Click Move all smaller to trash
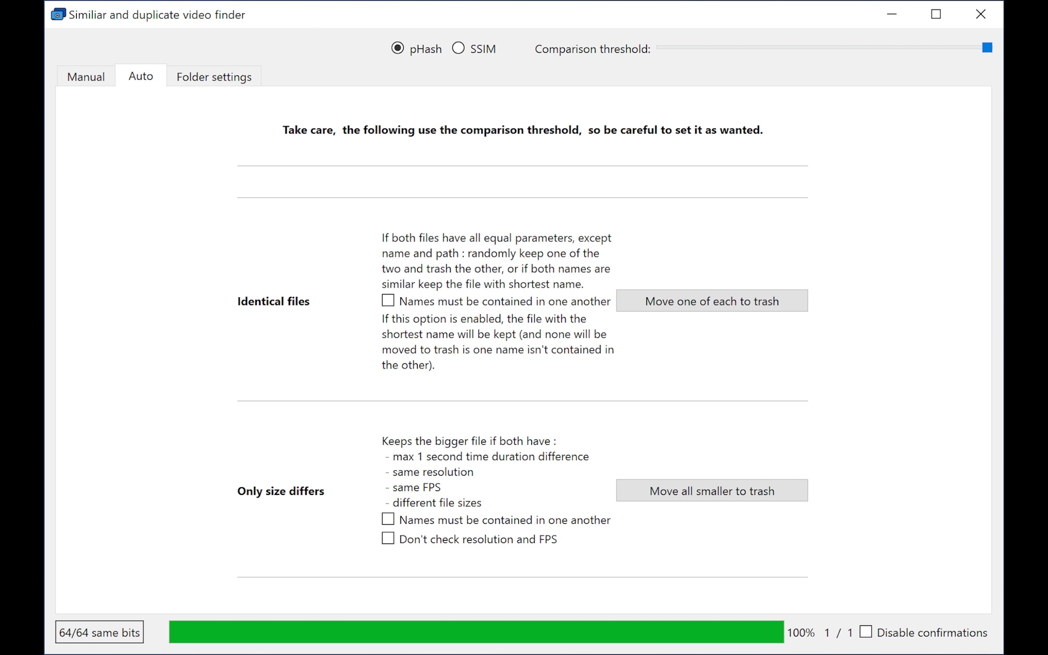Image resolution: width=1048 pixels, height=655 pixels. click(711, 491)
